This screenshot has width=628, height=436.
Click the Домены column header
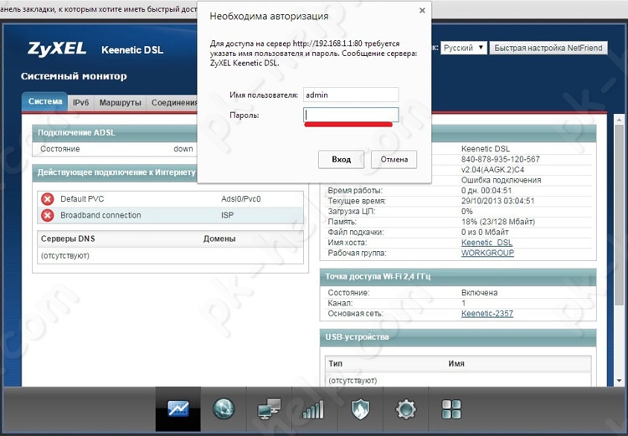tap(219, 239)
